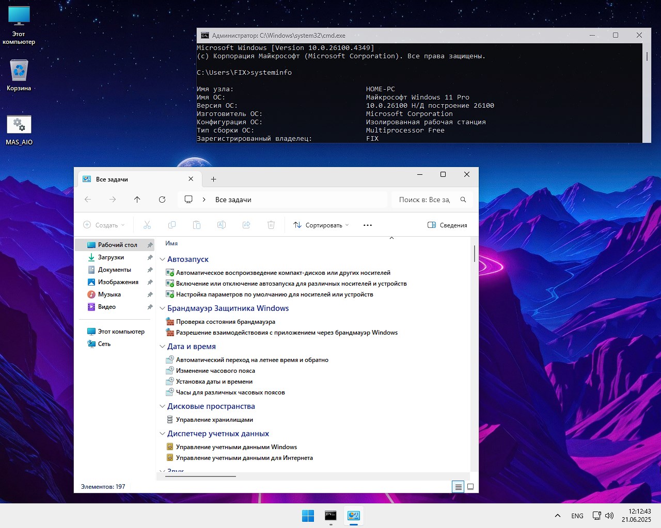Open Проверка состояния брандмауэра

tap(225, 321)
